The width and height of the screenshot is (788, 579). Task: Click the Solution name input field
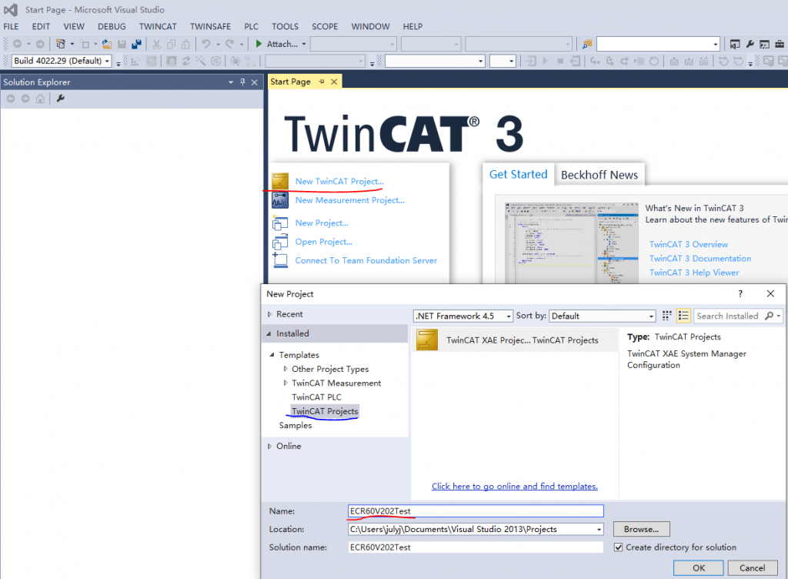[476, 547]
